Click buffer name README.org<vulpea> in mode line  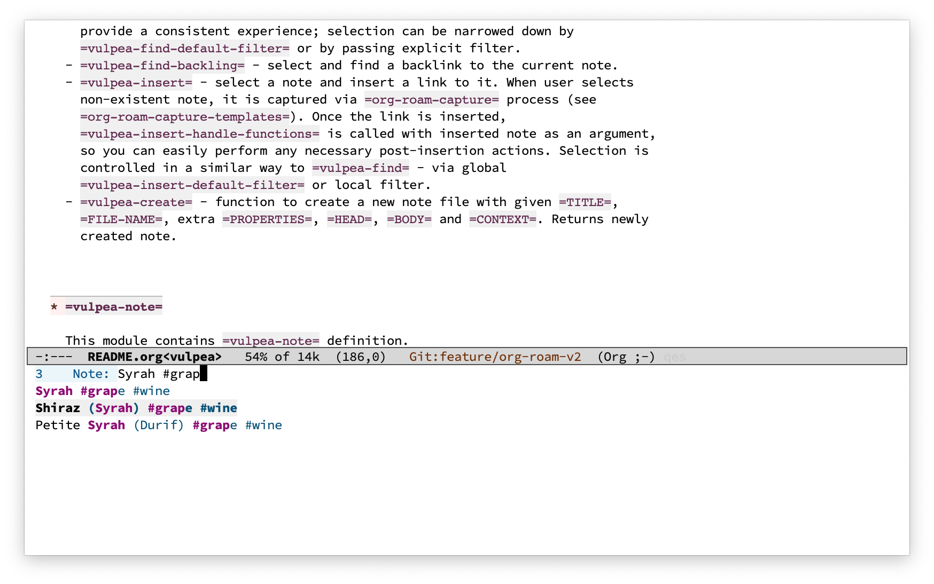point(154,357)
